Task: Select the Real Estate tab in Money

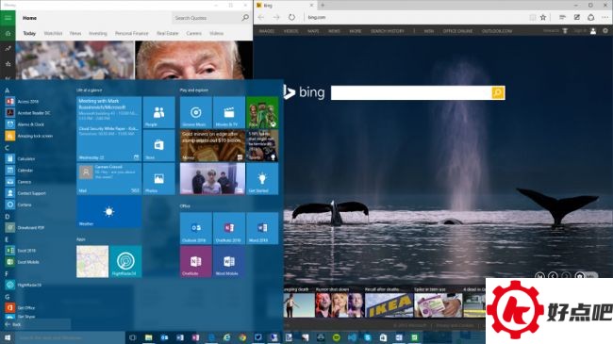Action: click(167, 33)
